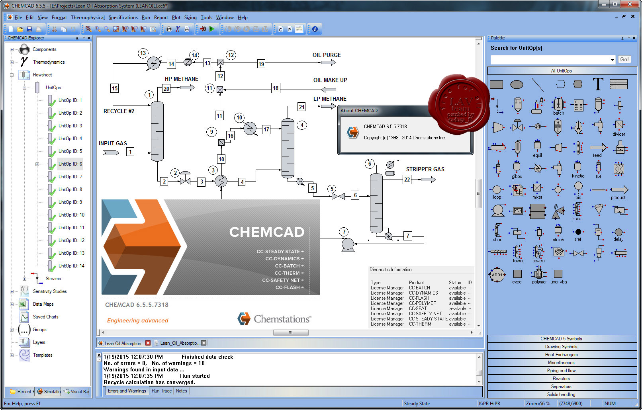
Task: Open the Thermophysical menu
Action: 88,18
